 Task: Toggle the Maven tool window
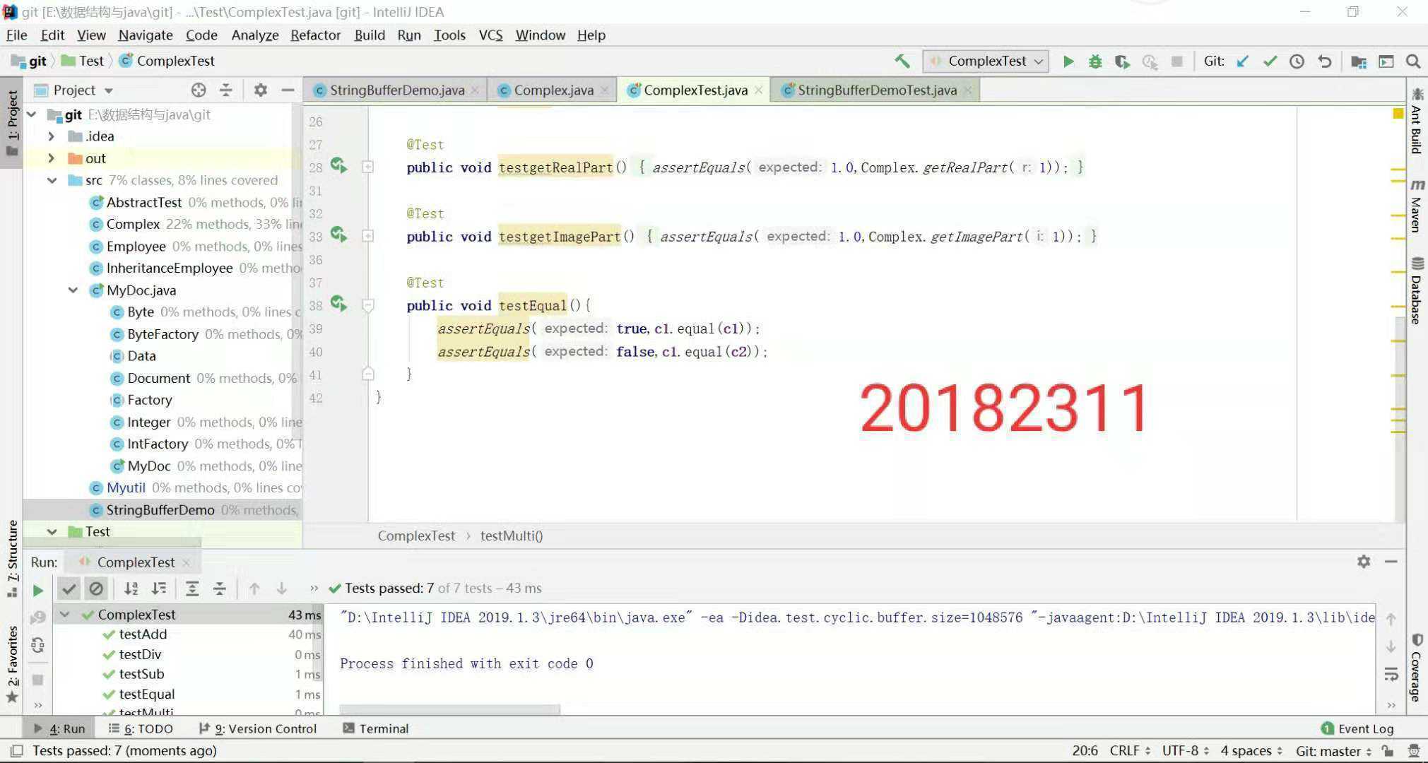coord(1417,206)
